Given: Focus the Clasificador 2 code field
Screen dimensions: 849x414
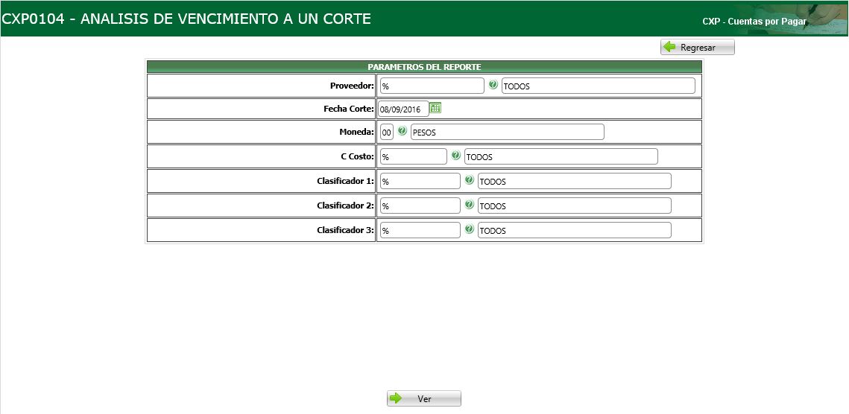Looking at the screenshot, I should 420,206.
